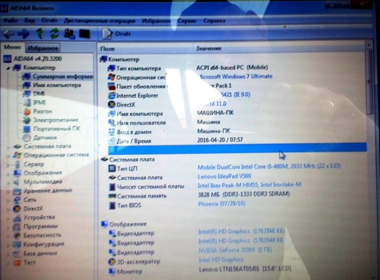The height and width of the screenshot is (280, 380).
Task: Click the Программы icon in the tree
Action: [17, 227]
